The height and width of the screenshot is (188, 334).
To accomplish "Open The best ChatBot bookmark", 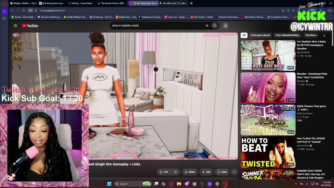I will [49, 17].
